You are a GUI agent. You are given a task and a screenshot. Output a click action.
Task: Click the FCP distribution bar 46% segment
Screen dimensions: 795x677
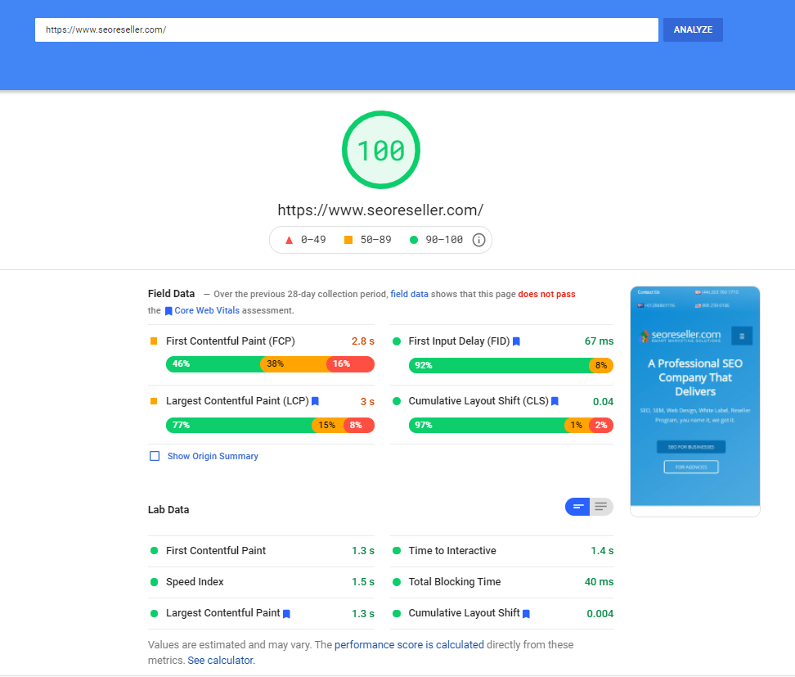(x=213, y=363)
